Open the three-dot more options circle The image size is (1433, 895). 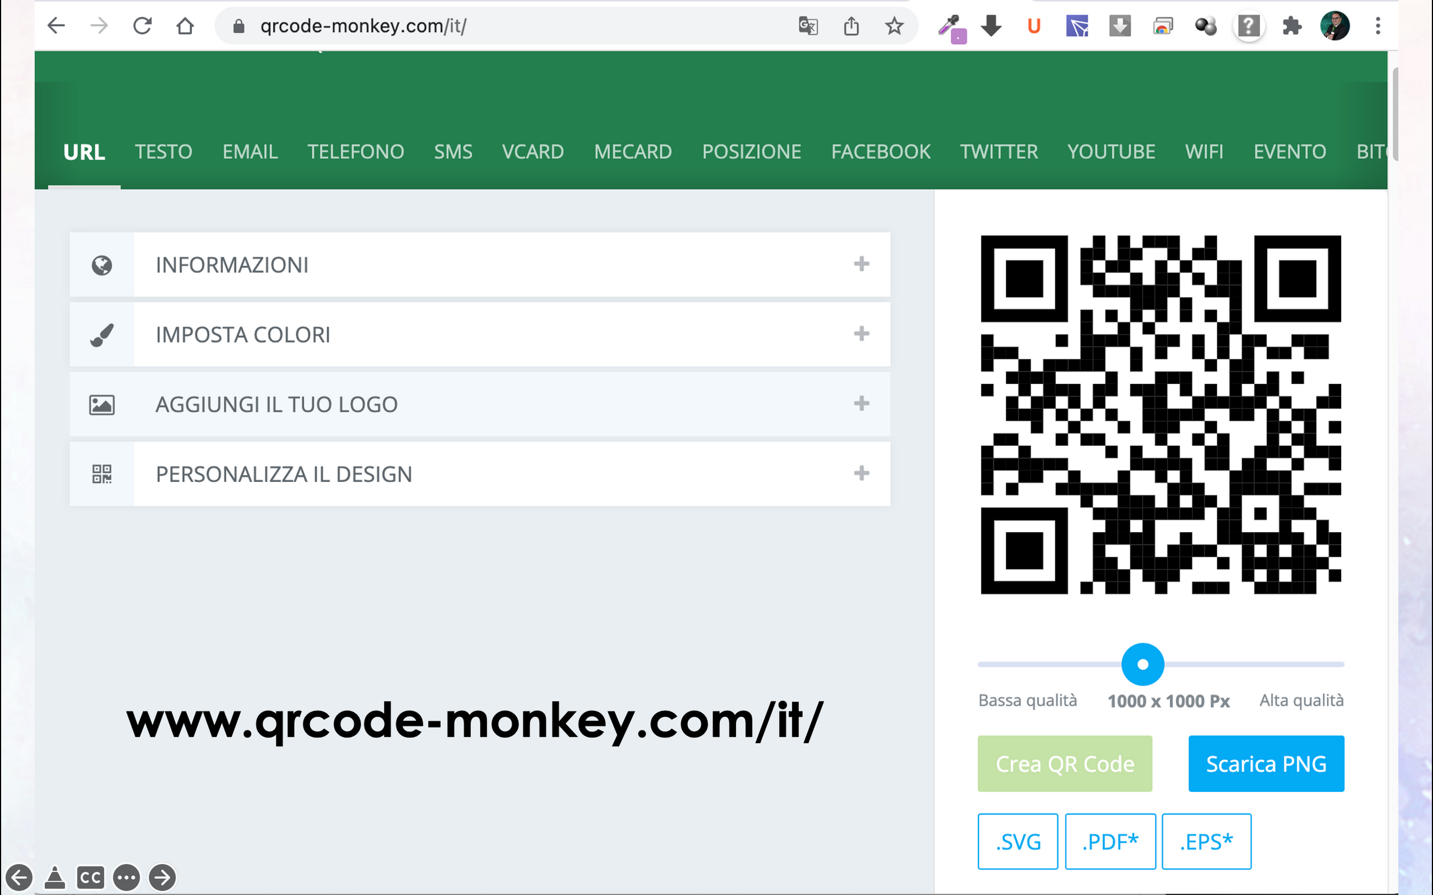pyautogui.click(x=126, y=877)
